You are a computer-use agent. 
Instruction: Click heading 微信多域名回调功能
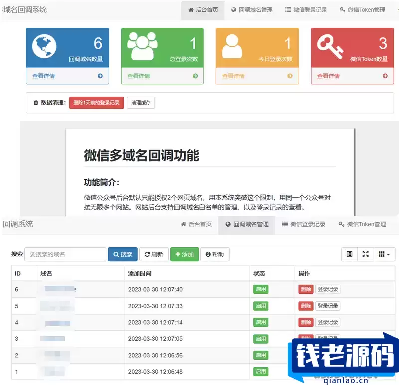tap(142, 155)
